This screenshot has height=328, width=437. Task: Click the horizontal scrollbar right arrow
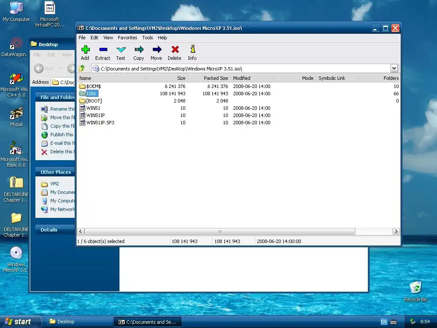click(x=396, y=231)
